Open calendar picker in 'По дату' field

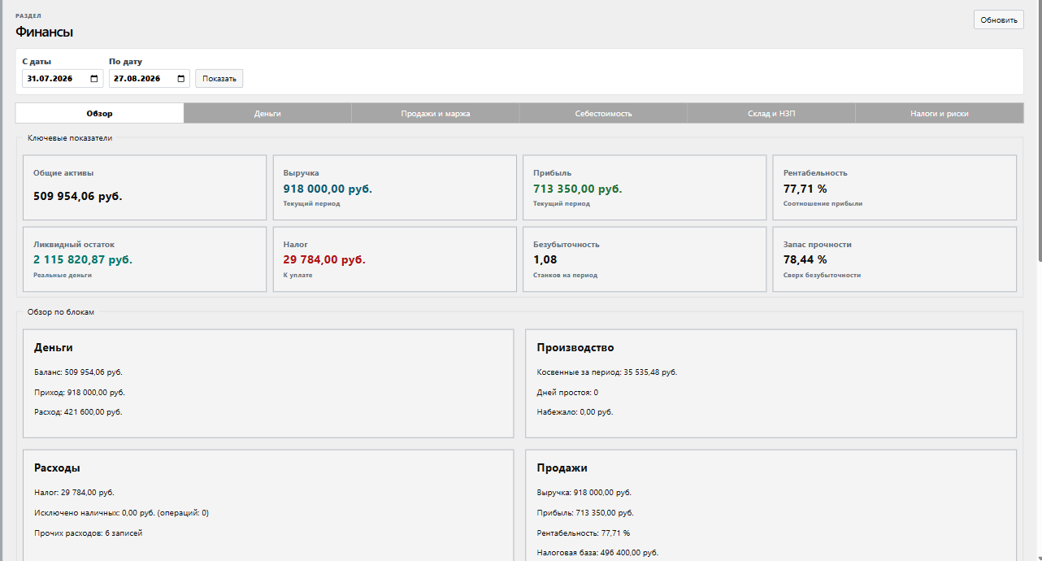[181, 79]
